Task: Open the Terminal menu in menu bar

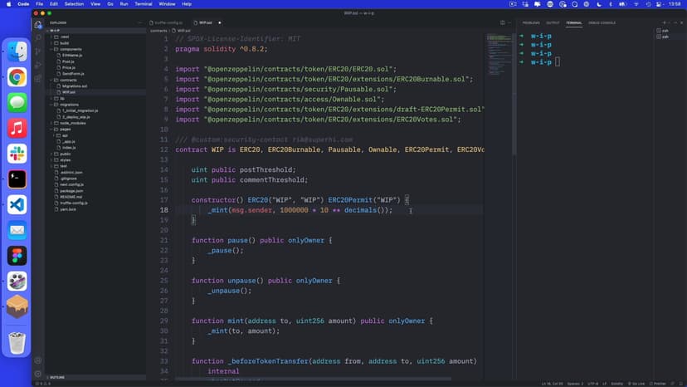Action: pyautogui.click(x=143, y=4)
